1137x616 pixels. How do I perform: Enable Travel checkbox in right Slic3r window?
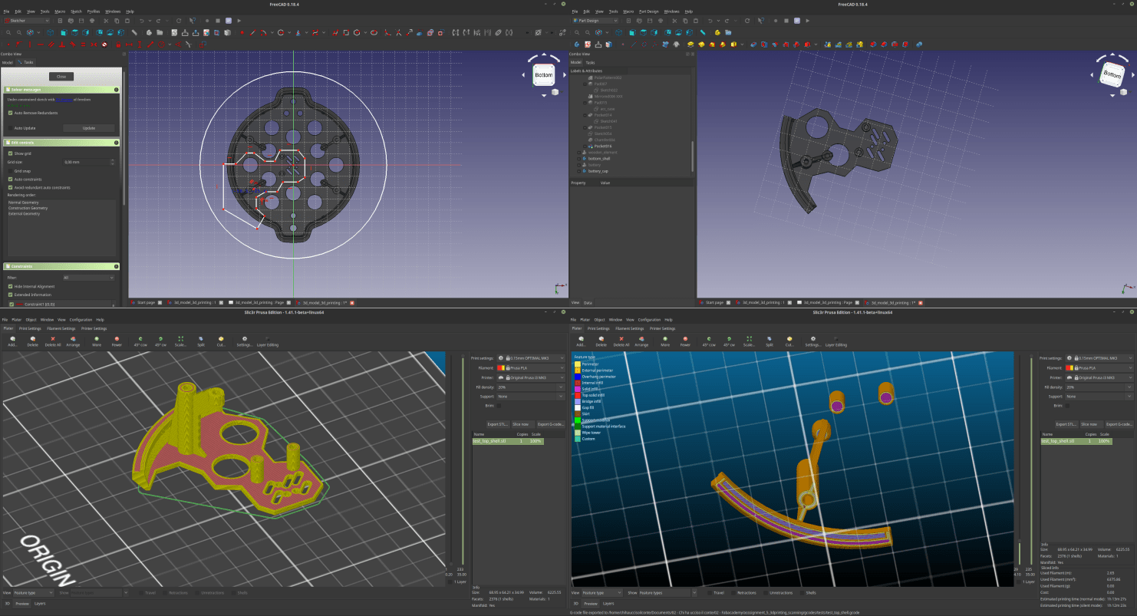(x=710, y=593)
